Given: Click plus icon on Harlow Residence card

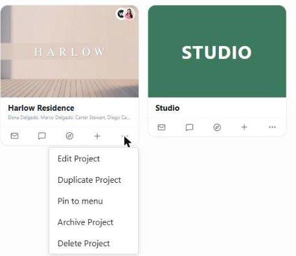Looking at the screenshot, I should pos(97,136).
